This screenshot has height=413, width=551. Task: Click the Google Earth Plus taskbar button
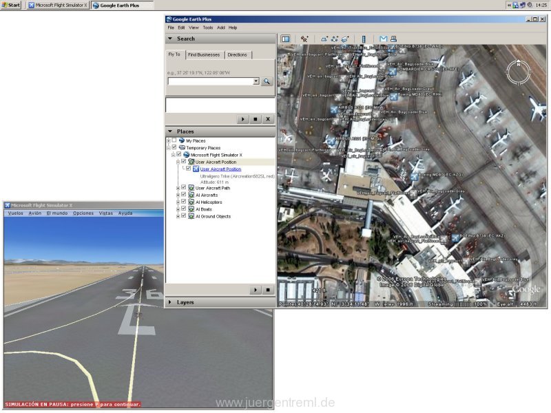pos(122,6)
